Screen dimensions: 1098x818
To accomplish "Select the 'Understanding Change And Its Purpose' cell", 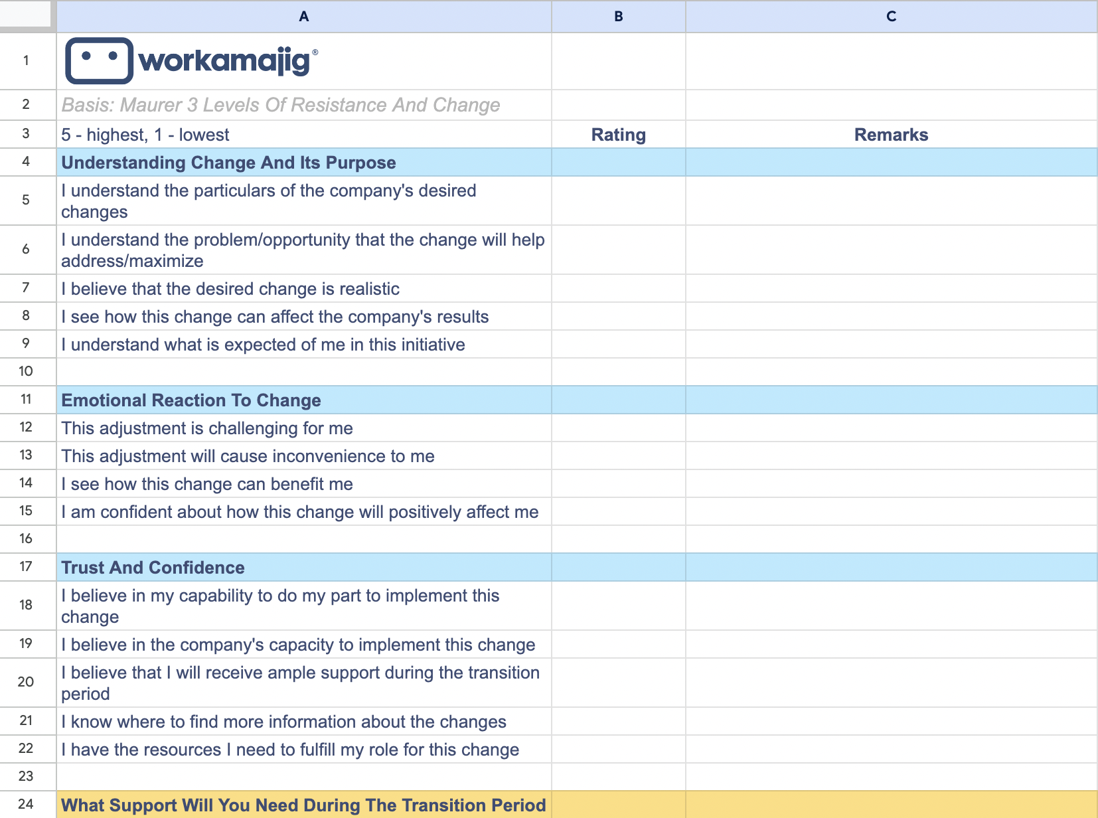I will (303, 163).
